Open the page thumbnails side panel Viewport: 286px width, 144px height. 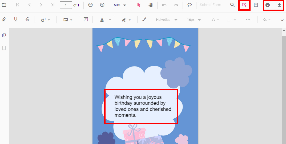pyautogui.click(x=4, y=35)
